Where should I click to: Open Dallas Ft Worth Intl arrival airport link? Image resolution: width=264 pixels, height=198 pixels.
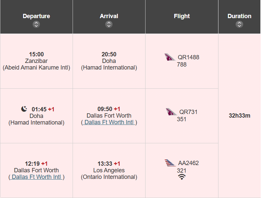tap(109, 122)
